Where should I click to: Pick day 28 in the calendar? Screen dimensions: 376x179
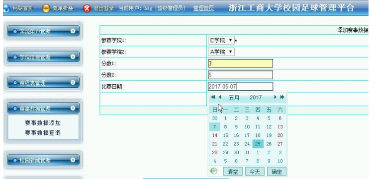pyautogui.click(x=215, y=153)
